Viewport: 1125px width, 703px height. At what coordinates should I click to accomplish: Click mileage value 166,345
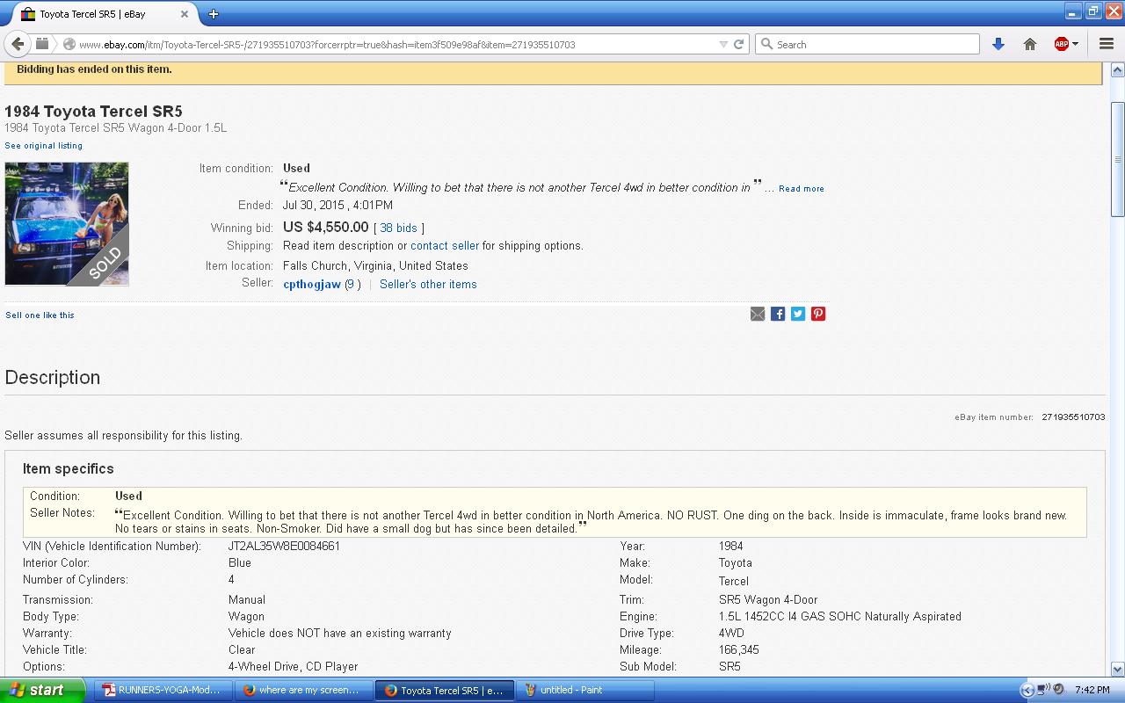click(738, 649)
